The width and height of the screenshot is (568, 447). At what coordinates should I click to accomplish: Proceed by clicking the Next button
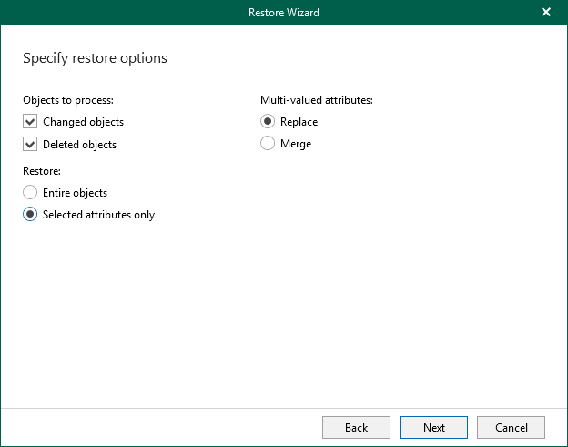[x=433, y=427]
